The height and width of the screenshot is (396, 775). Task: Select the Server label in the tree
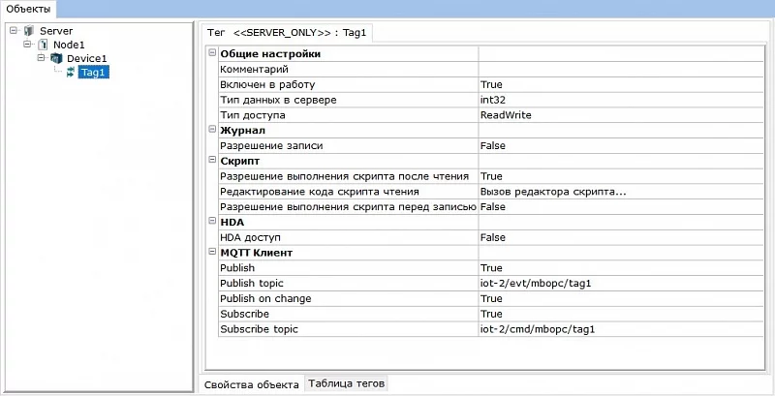(x=56, y=31)
